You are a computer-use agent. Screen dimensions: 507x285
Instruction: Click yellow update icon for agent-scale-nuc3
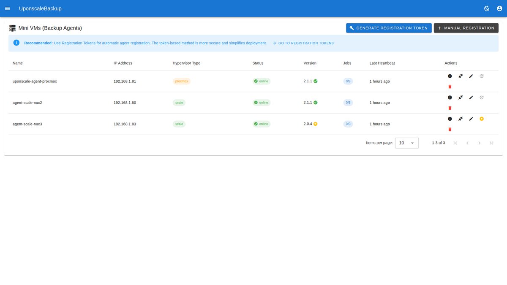(x=482, y=119)
